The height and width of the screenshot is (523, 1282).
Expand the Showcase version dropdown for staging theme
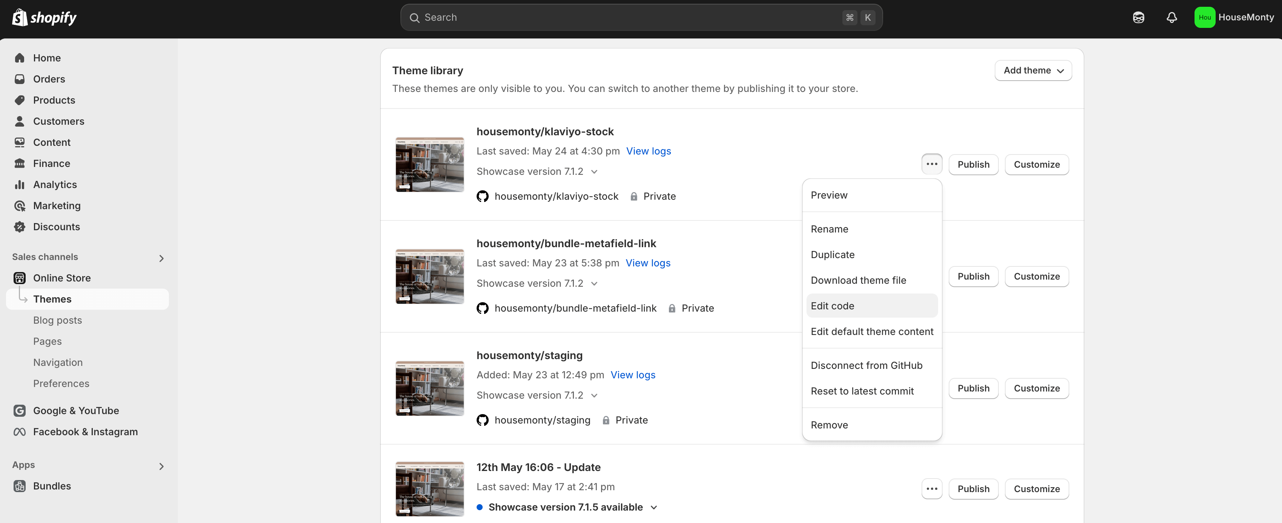click(594, 396)
